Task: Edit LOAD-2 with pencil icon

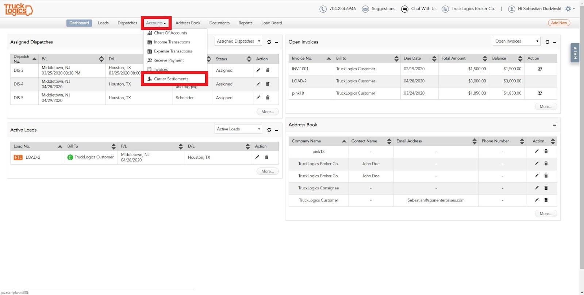Action: 257,157
